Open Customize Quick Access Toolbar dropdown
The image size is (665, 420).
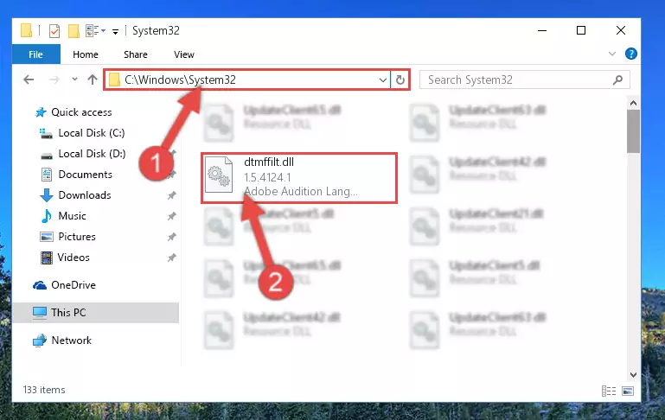pos(115,31)
